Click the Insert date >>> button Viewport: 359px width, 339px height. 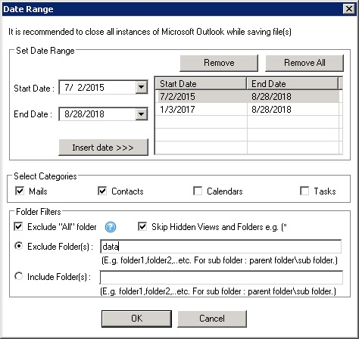pos(103,148)
